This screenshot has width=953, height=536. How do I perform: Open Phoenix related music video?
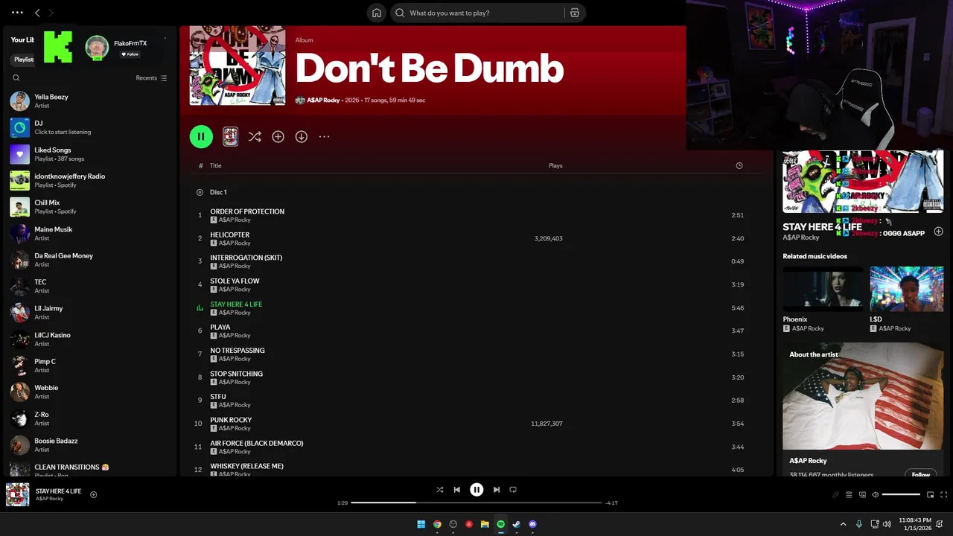point(823,288)
